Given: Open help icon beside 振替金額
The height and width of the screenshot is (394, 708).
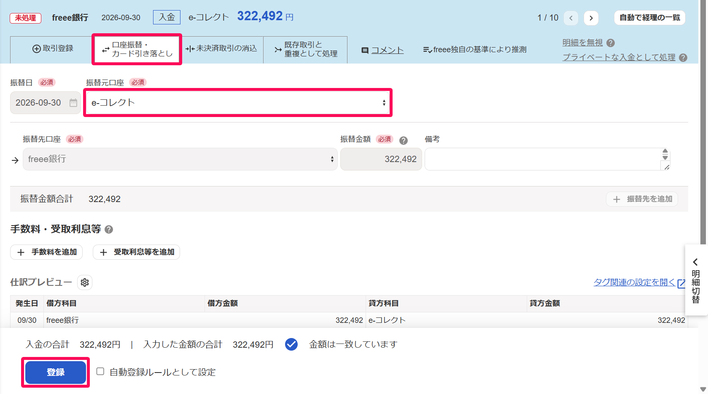Looking at the screenshot, I should (404, 141).
